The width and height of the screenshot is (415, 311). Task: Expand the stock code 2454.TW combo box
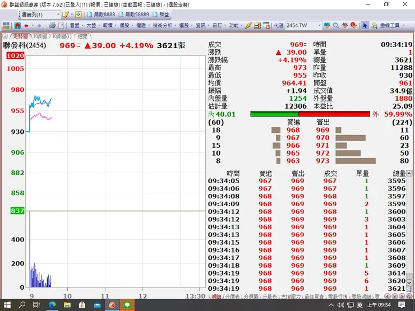point(320,26)
